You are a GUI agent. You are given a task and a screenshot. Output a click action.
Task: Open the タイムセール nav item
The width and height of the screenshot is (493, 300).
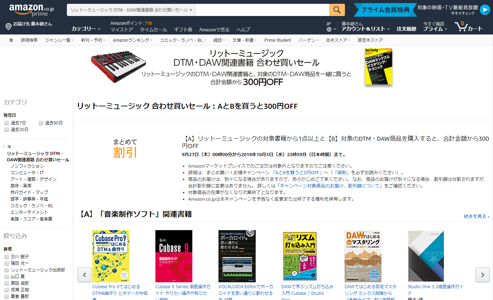coord(153,30)
